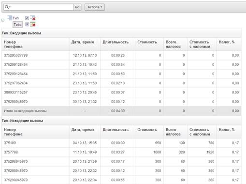
Task: Click date cell 20.10.13, 21:59
Action: point(85,161)
